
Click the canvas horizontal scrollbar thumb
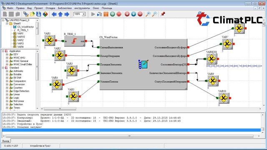pyautogui.click(x=60, y=109)
